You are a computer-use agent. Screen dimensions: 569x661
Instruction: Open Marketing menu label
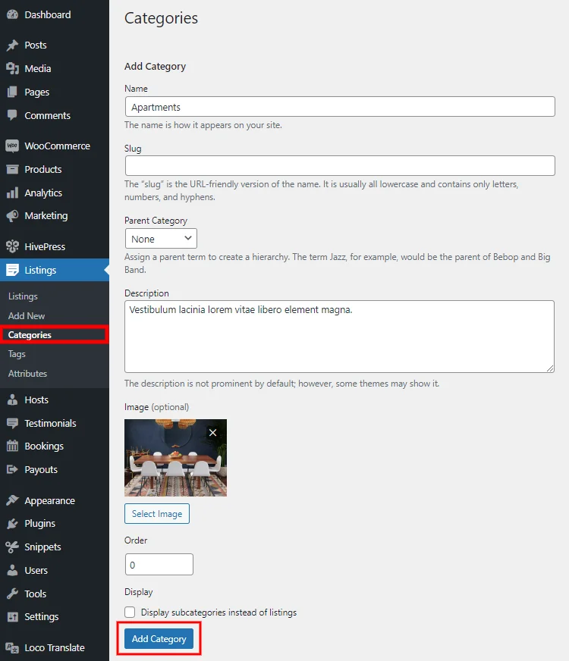tap(46, 216)
